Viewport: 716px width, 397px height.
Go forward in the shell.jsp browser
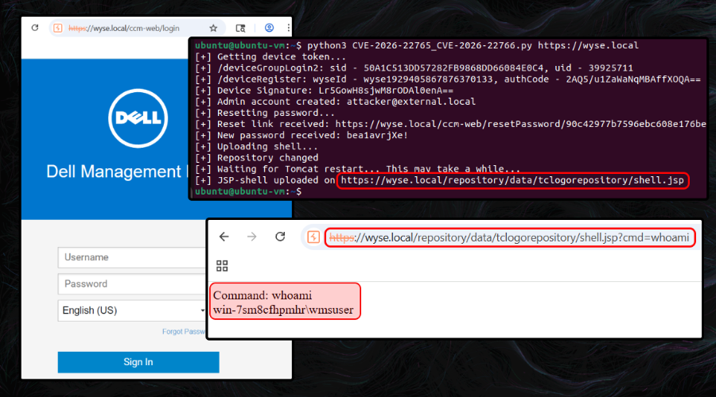pos(251,237)
